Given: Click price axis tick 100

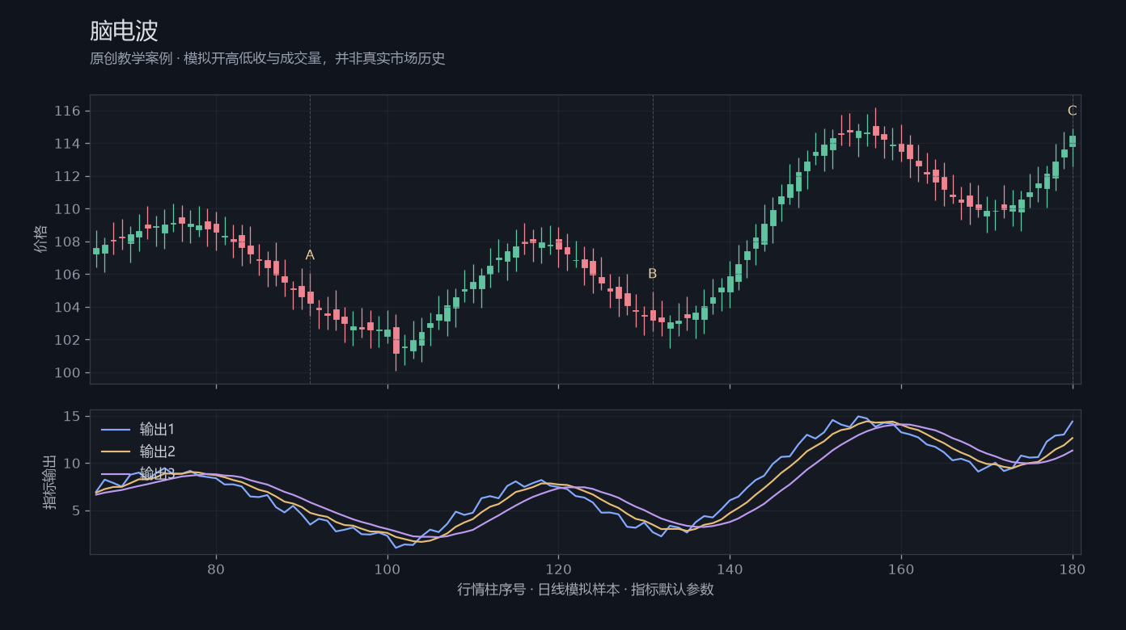Looking at the screenshot, I should (68, 372).
